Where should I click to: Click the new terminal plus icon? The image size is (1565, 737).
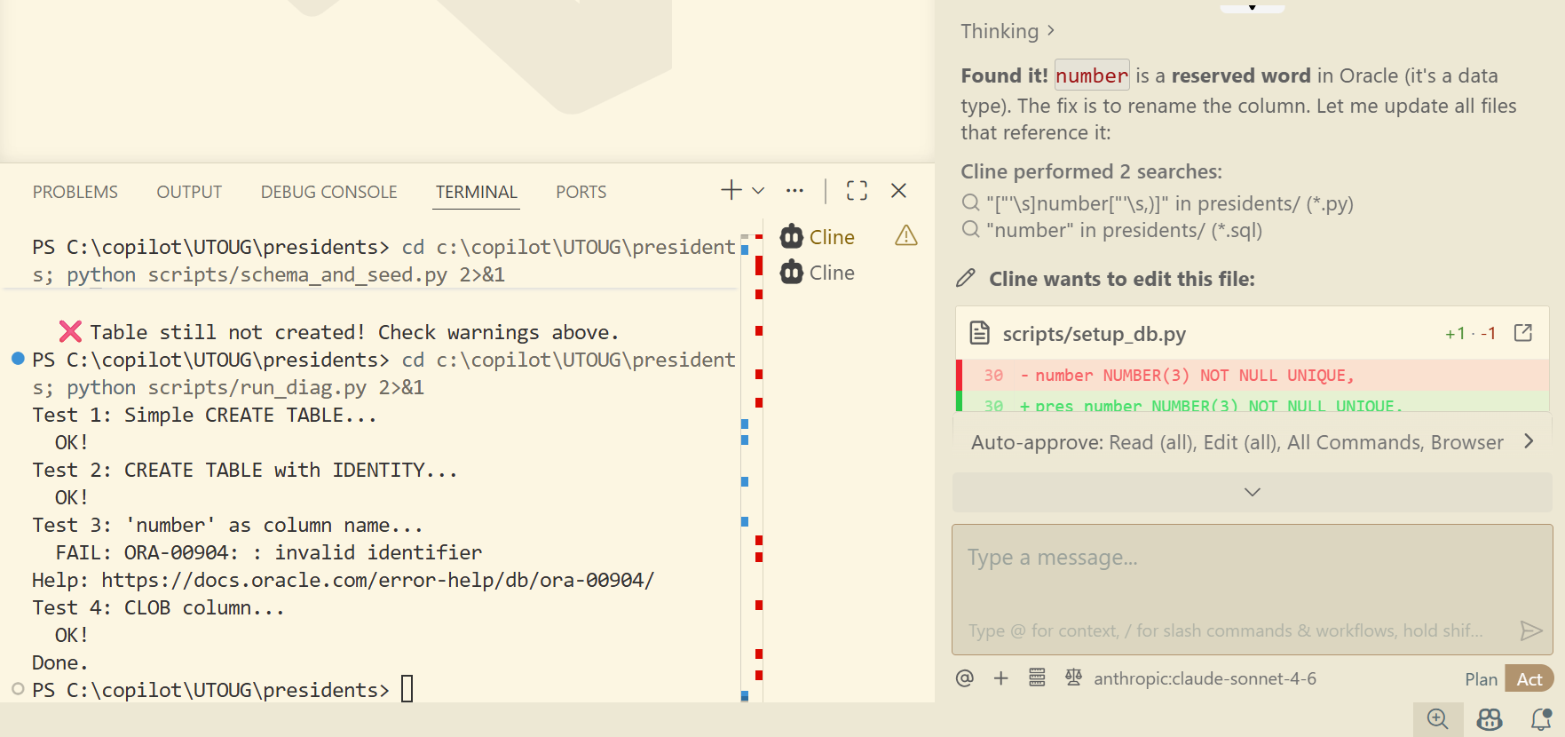[731, 190]
